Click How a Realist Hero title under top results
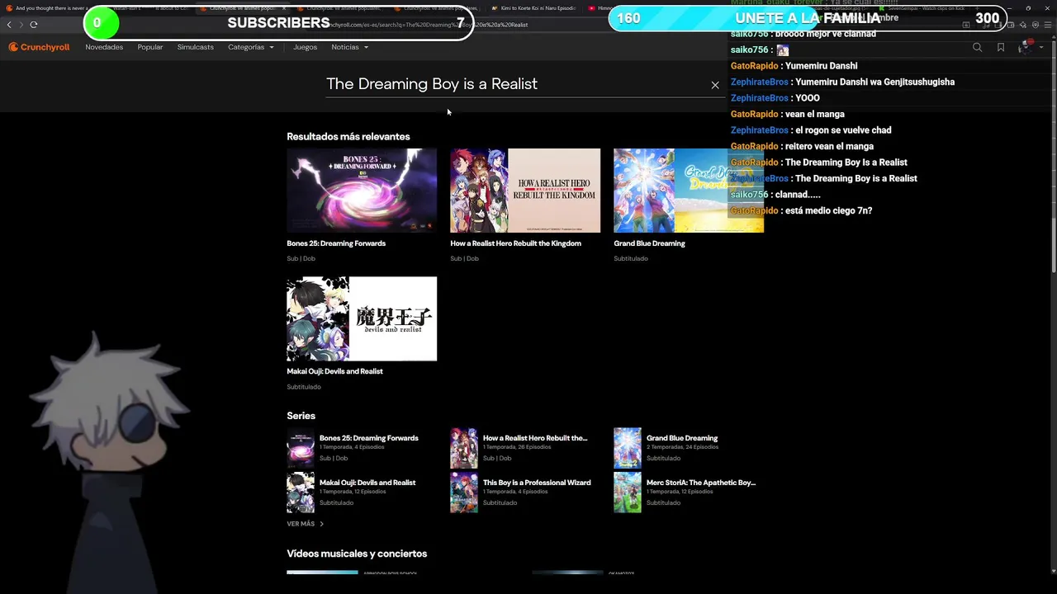Image resolution: width=1057 pixels, height=594 pixels. 515,243
